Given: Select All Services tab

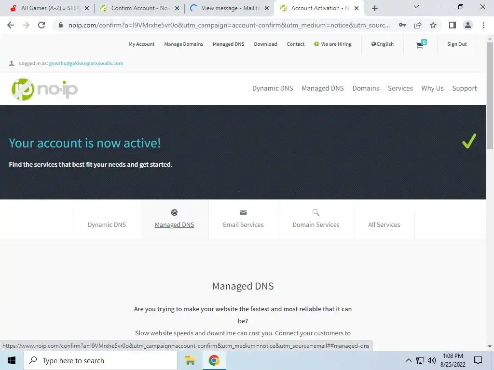Looking at the screenshot, I should 384,225.
